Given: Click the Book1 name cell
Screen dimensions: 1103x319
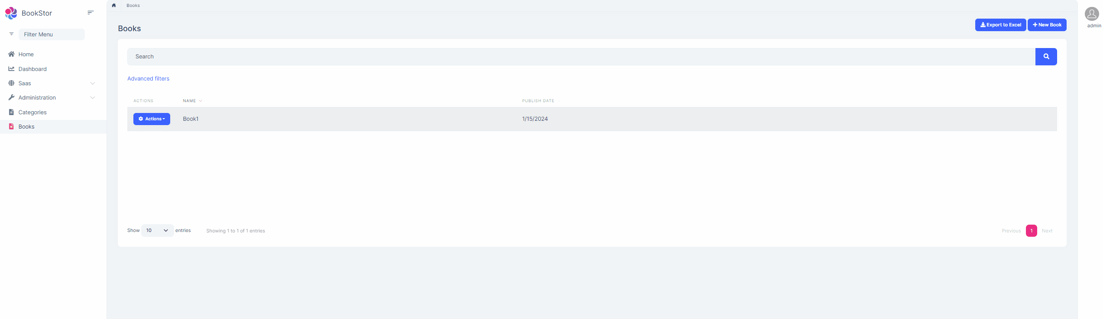Looking at the screenshot, I should pyautogui.click(x=191, y=119).
